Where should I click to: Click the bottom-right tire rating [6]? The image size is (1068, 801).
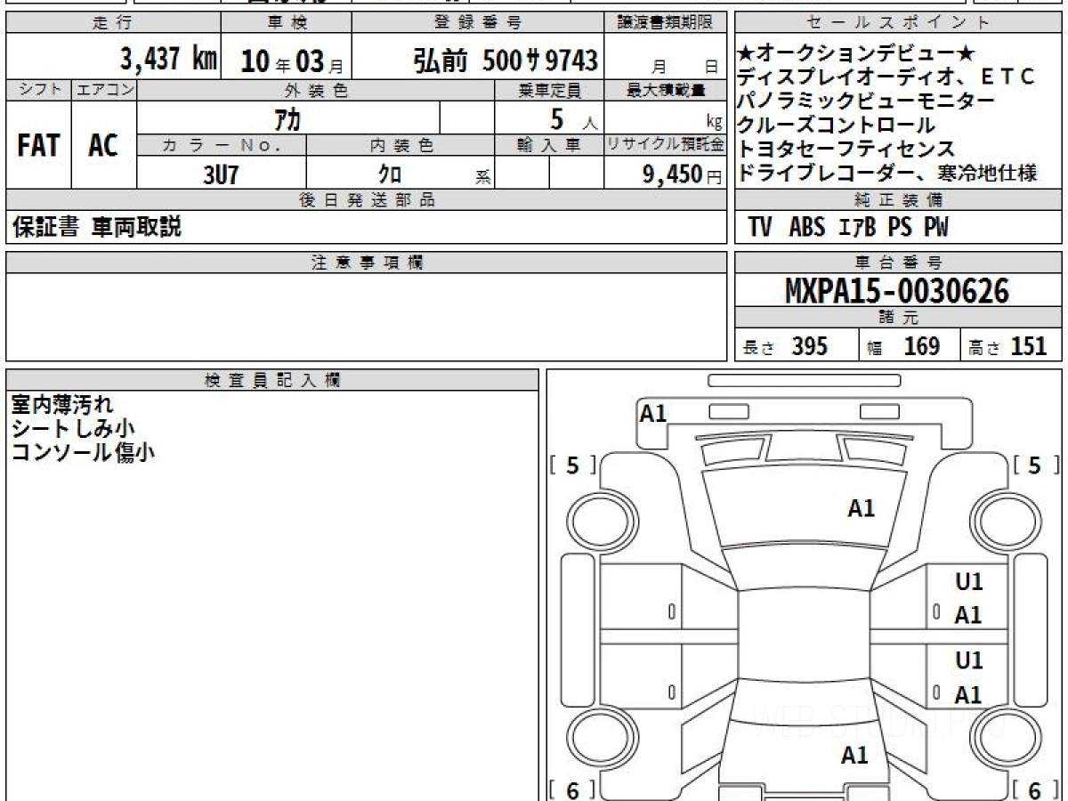coord(1034,789)
